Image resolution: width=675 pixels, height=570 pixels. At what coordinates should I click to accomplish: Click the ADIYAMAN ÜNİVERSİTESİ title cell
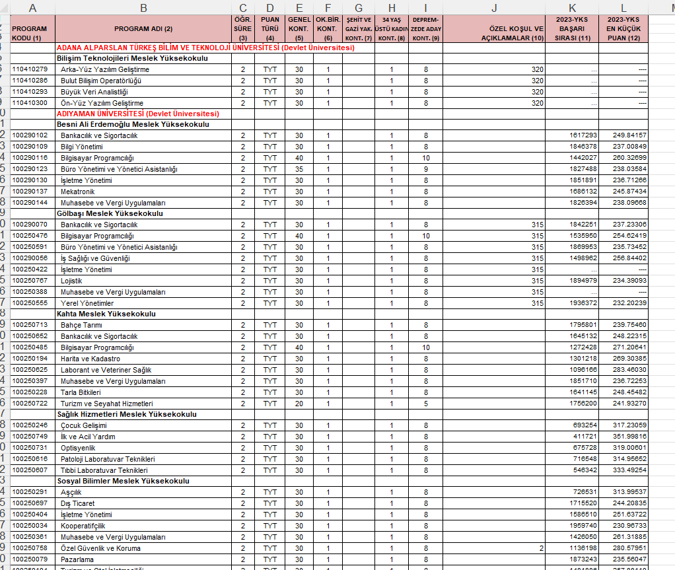pos(137,114)
